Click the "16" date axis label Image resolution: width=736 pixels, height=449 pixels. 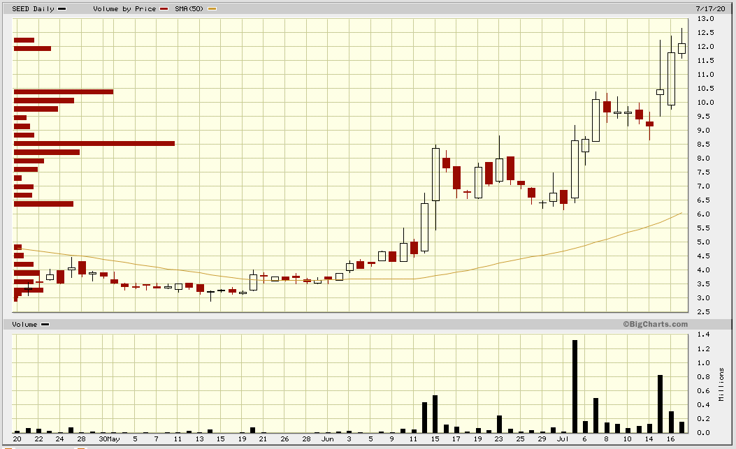pos(670,439)
